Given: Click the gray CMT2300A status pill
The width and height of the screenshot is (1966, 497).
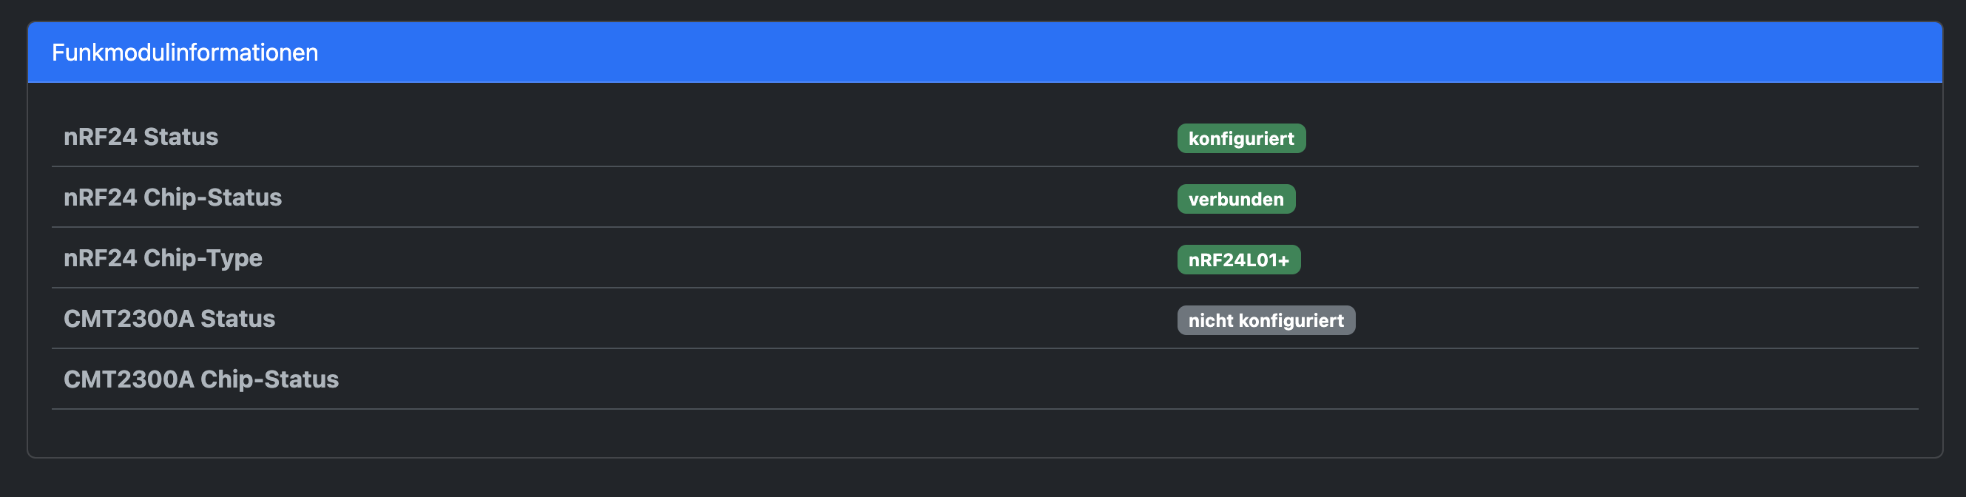Looking at the screenshot, I should pyautogui.click(x=1266, y=320).
